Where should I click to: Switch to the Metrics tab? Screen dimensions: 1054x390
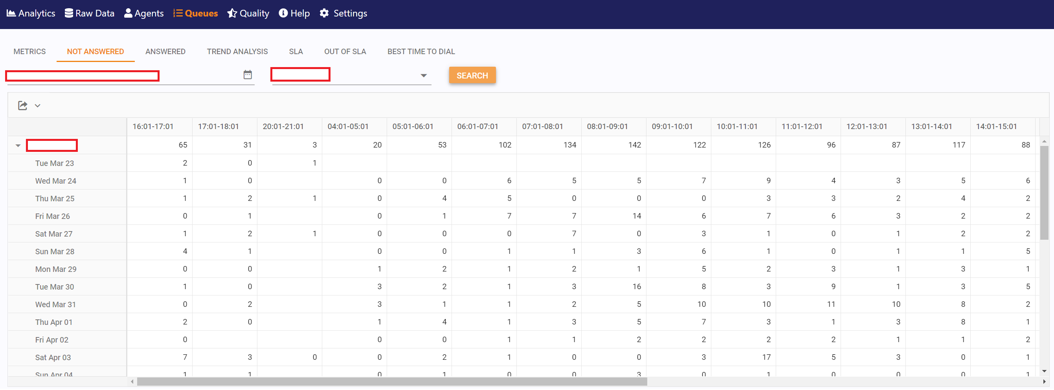(29, 51)
